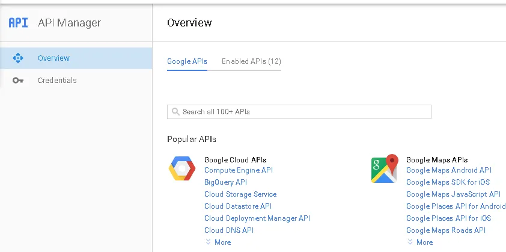Expand More under Google Cloud APIs
This screenshot has height=252, width=506.
point(218,242)
